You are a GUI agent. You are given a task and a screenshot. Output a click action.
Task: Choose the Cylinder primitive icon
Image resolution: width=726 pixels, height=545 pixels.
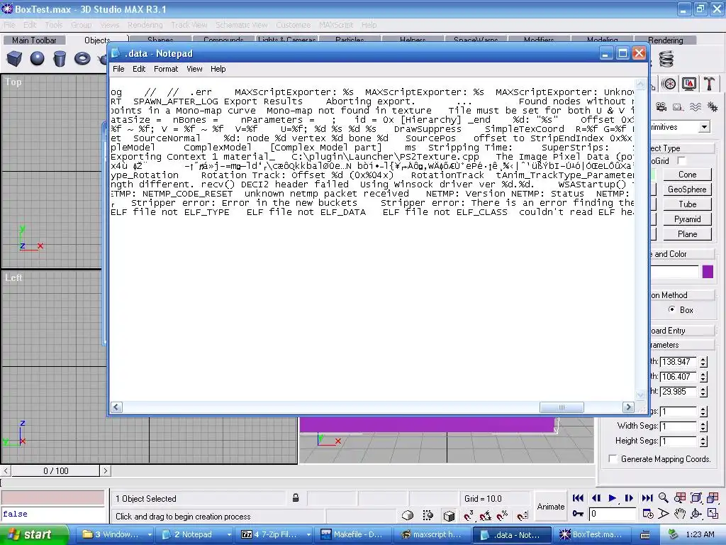pyautogui.click(x=60, y=59)
